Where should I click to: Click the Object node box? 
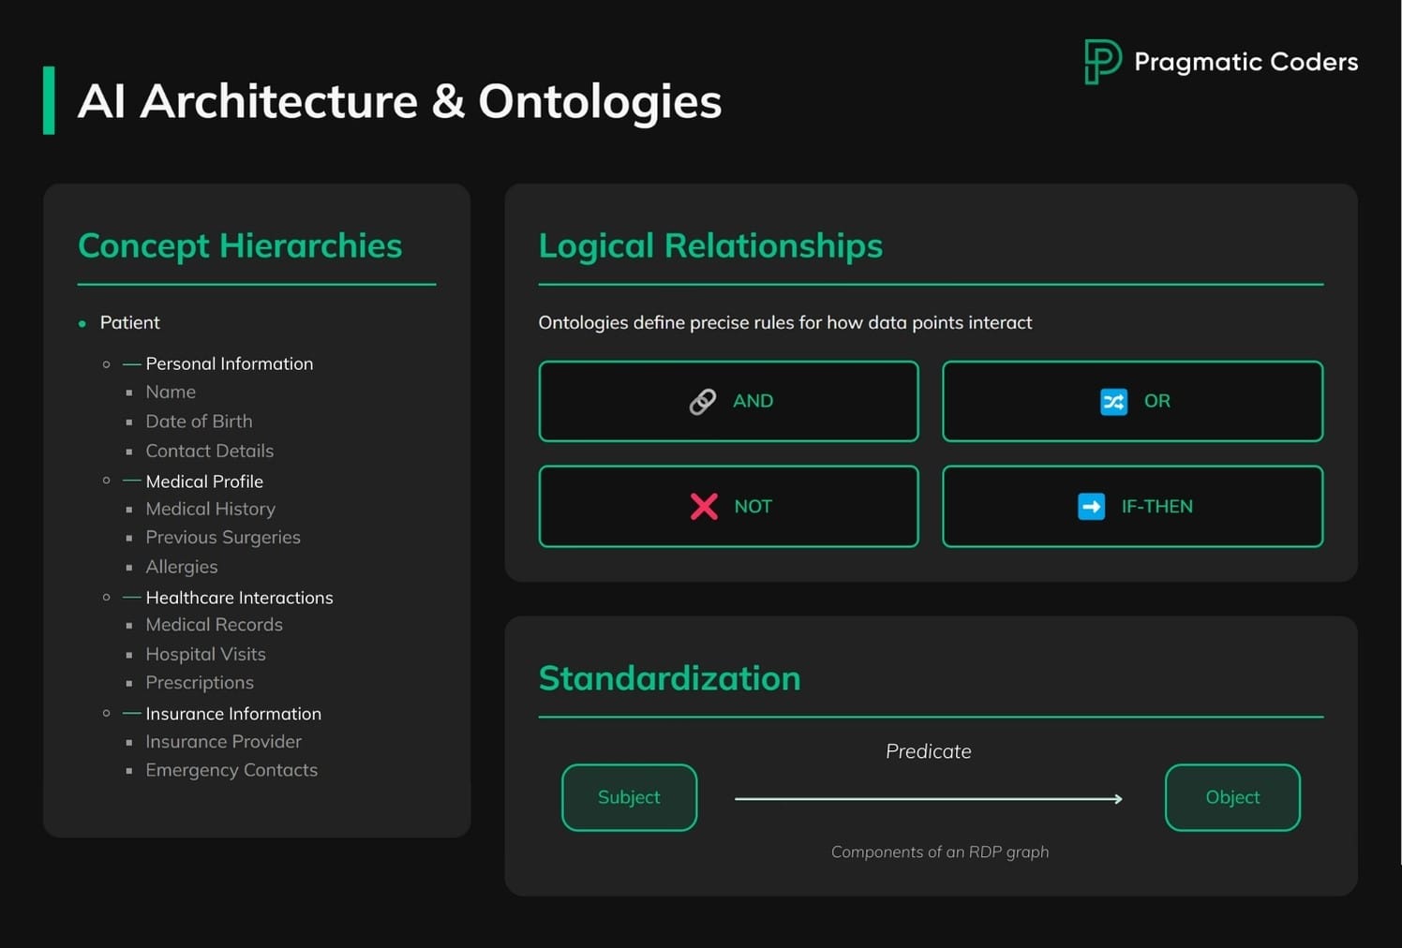[1232, 797]
